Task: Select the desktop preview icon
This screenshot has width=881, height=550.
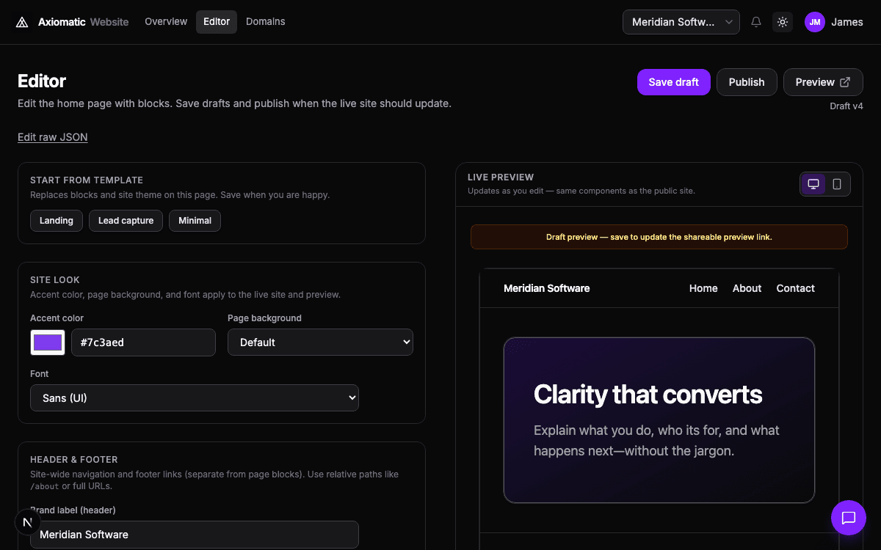Action: click(813, 184)
